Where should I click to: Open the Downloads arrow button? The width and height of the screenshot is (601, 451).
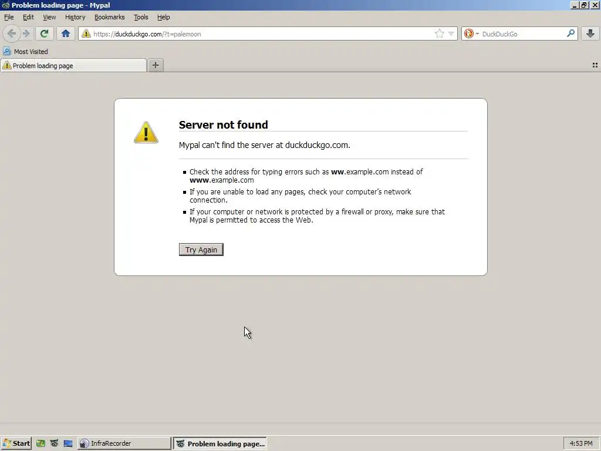[590, 33]
